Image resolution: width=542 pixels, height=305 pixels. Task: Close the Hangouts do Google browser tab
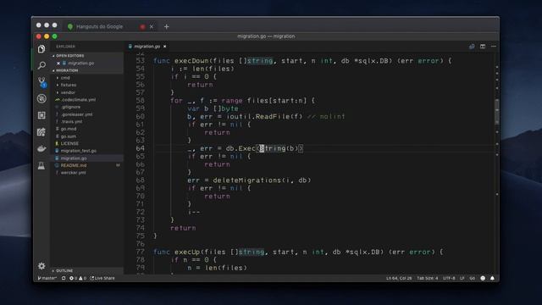(152, 26)
